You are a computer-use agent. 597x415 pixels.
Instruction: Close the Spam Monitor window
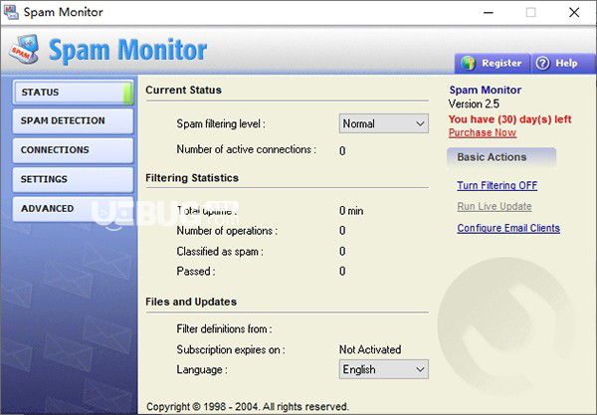[574, 13]
